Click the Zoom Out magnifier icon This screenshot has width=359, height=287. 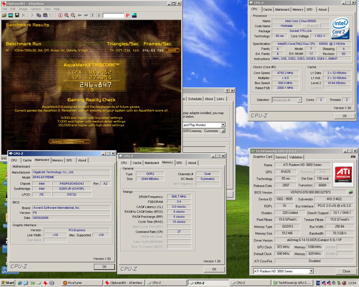point(73,15)
